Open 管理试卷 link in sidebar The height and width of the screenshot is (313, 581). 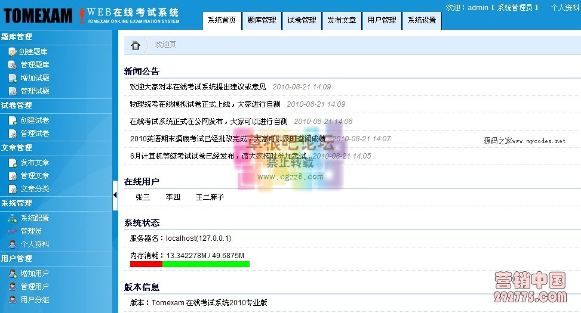35,134
